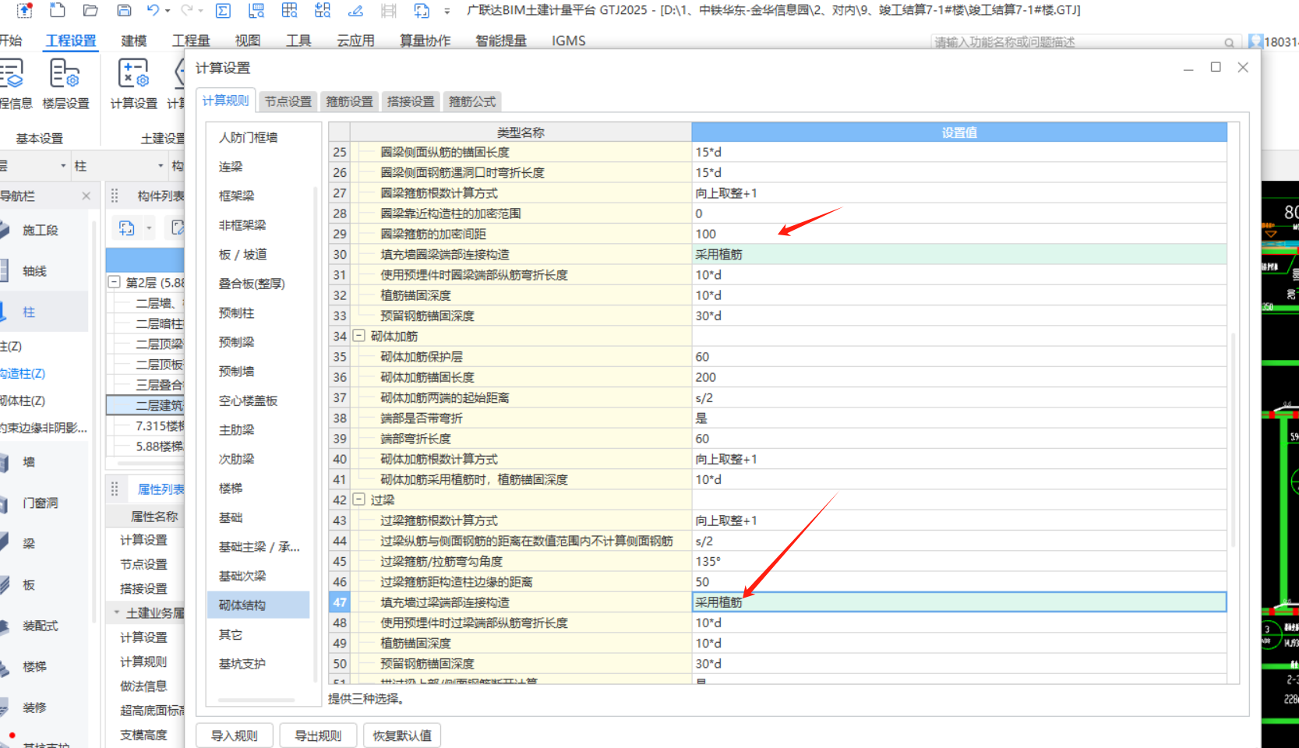Select 构造柱(Z) in navigation list
The image size is (1299, 748).
23,373
